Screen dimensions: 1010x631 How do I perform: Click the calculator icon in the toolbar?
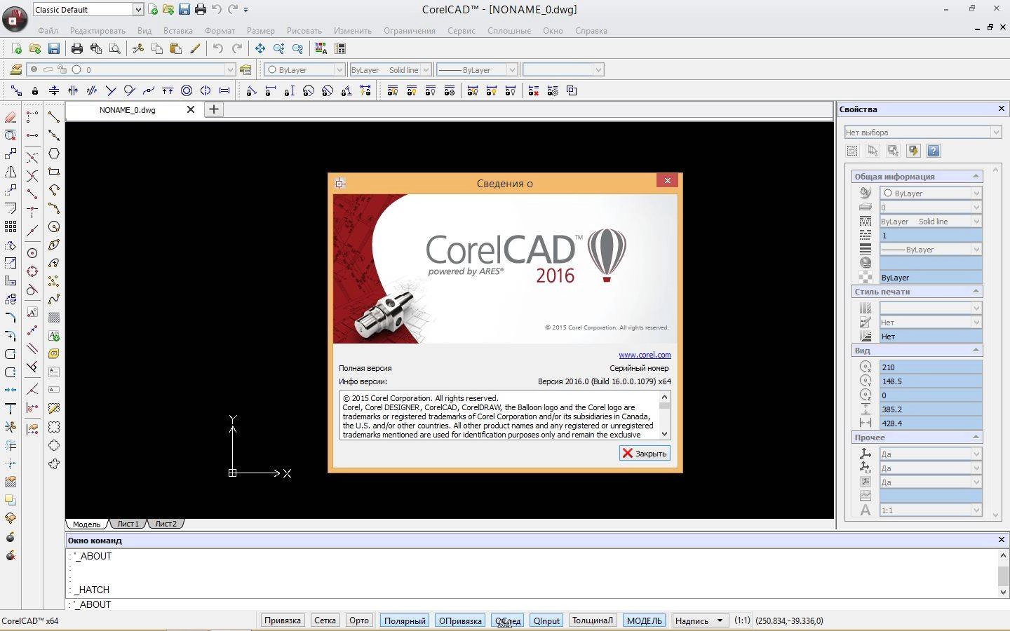340,48
